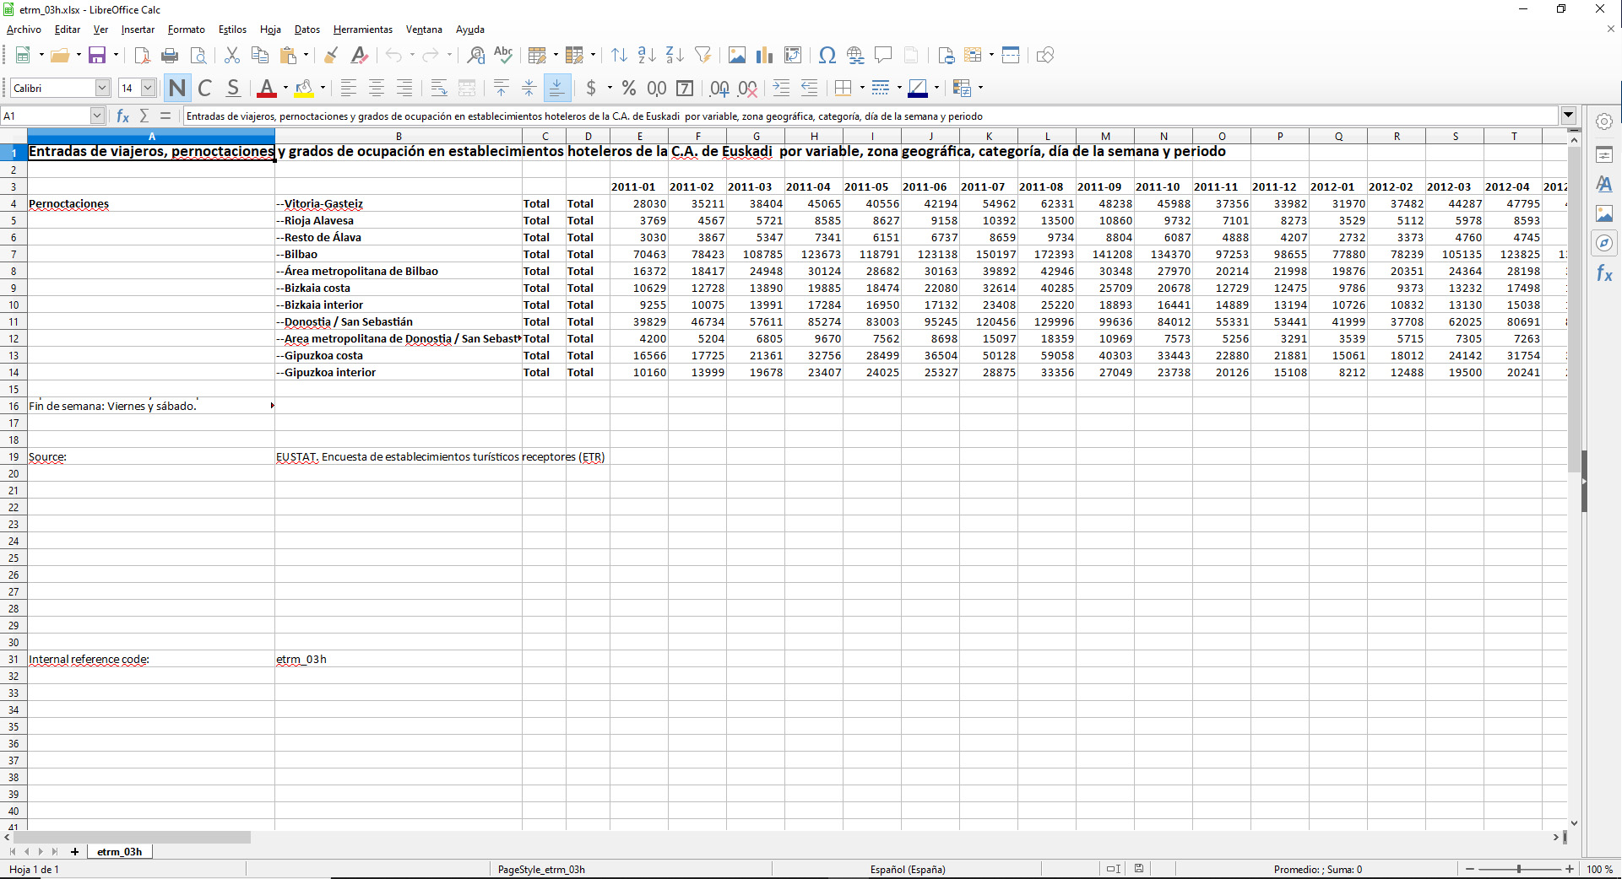Image resolution: width=1622 pixels, height=879 pixels.
Task: Open the Datos menu
Action: click(306, 30)
